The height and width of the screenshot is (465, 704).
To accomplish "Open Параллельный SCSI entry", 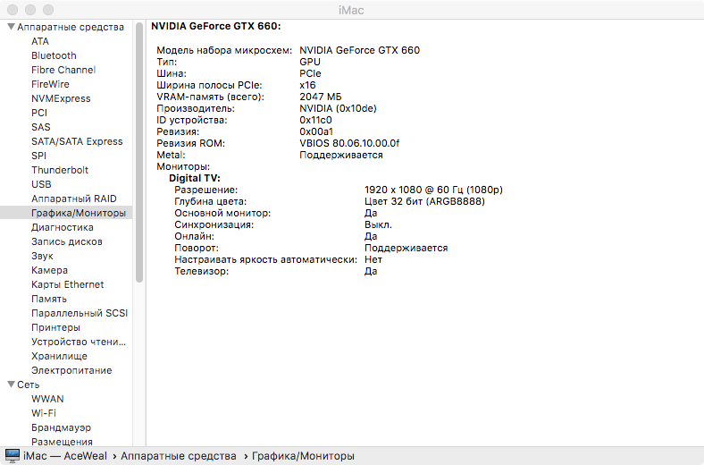I will [x=80, y=313].
